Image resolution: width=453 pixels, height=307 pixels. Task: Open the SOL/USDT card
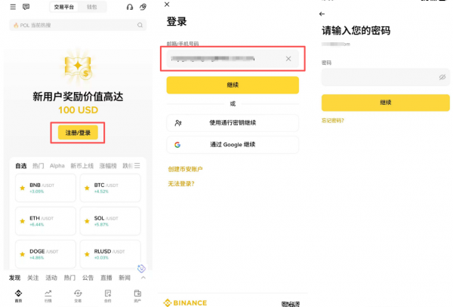pos(110,221)
